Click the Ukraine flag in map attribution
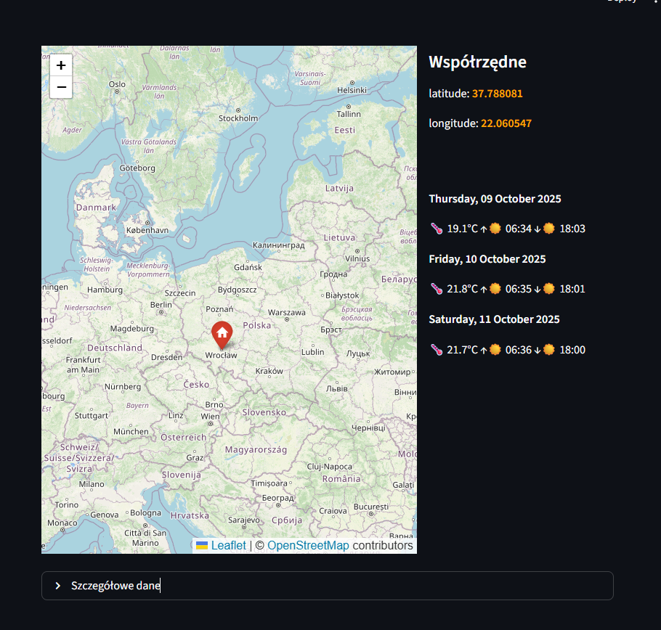 [x=202, y=546]
